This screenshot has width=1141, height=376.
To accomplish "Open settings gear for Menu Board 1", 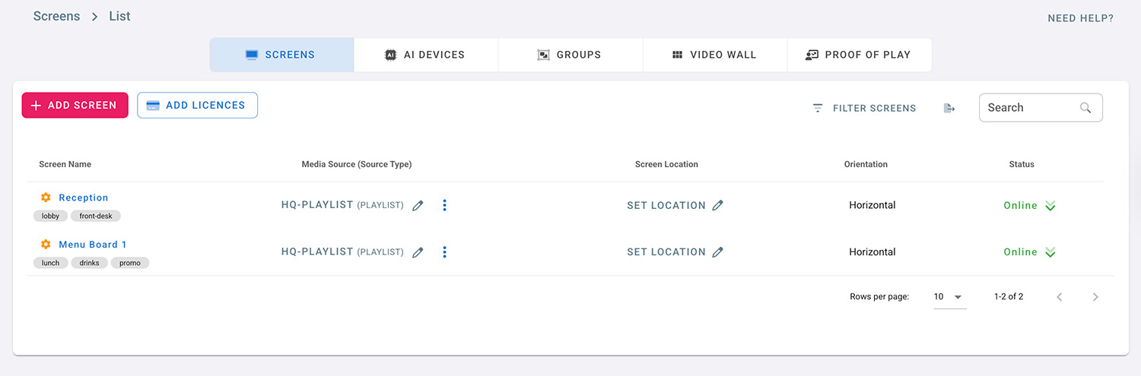I will pyautogui.click(x=46, y=245).
